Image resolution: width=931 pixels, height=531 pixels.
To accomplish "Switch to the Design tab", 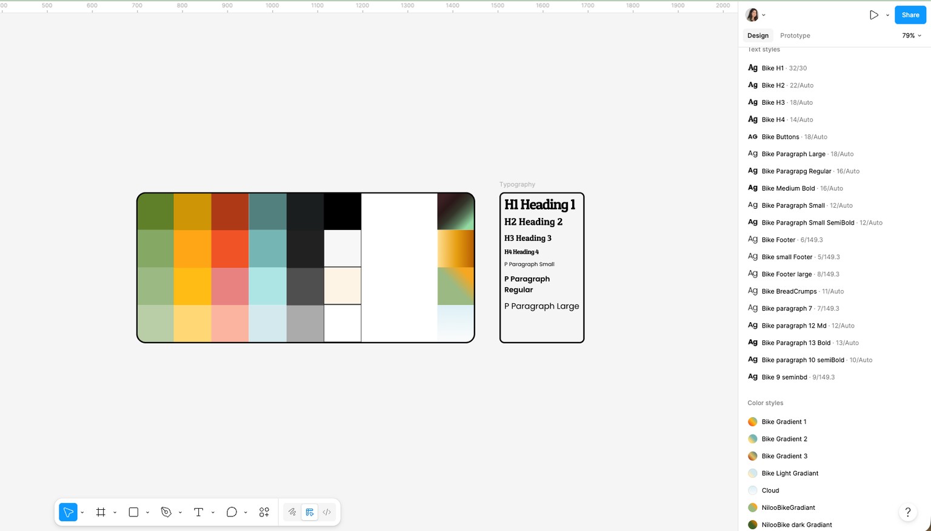I will coord(758,36).
